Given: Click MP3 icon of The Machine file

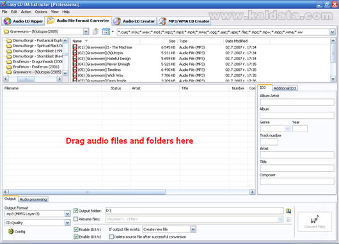Looking at the screenshot, I should coord(75,47).
